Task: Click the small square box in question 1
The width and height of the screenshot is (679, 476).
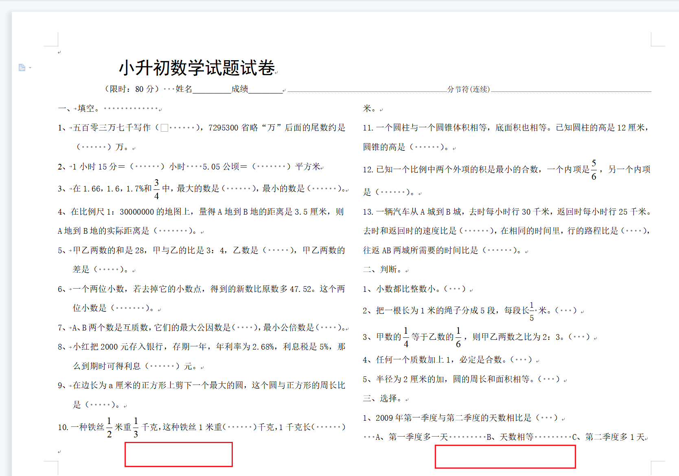Action: [x=164, y=128]
